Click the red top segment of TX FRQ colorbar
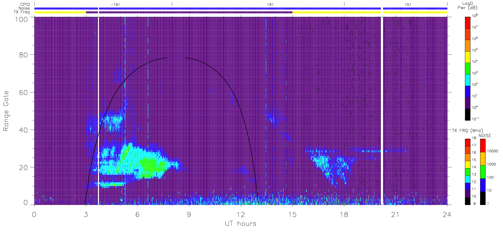Image resolution: width=503 pixels, height=232 pixels. tap(468, 143)
